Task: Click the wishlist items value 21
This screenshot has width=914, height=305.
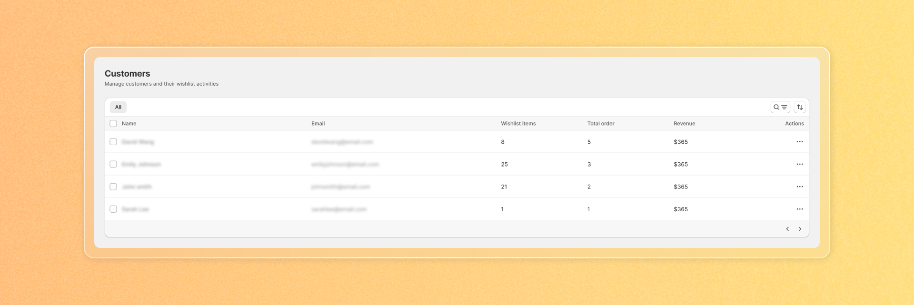Action: [504, 187]
